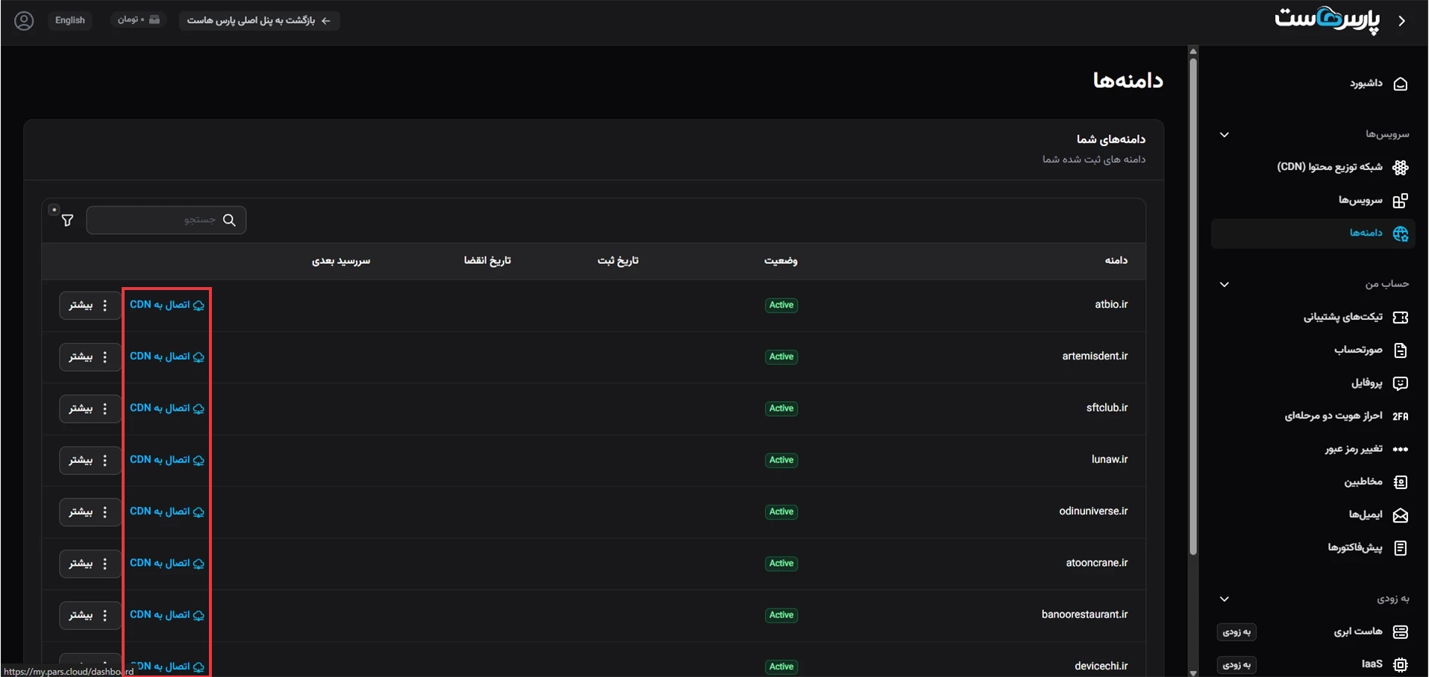Select domain name sftclub.ir

[1107, 407]
